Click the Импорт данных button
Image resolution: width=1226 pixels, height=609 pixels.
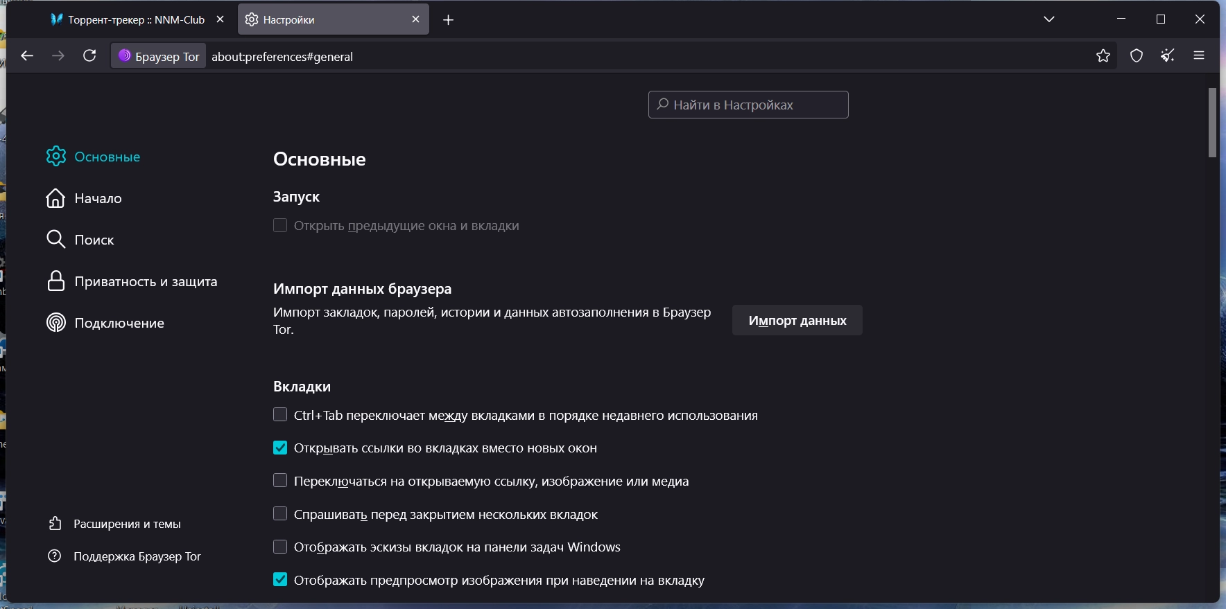click(x=797, y=321)
